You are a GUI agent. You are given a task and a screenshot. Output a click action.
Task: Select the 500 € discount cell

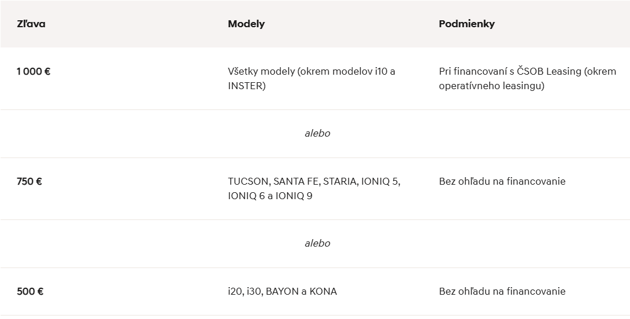pos(30,291)
